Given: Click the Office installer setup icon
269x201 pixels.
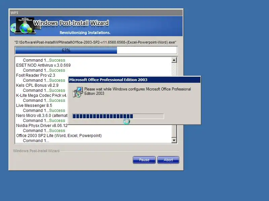Looking at the screenshot, I should point(78,92).
